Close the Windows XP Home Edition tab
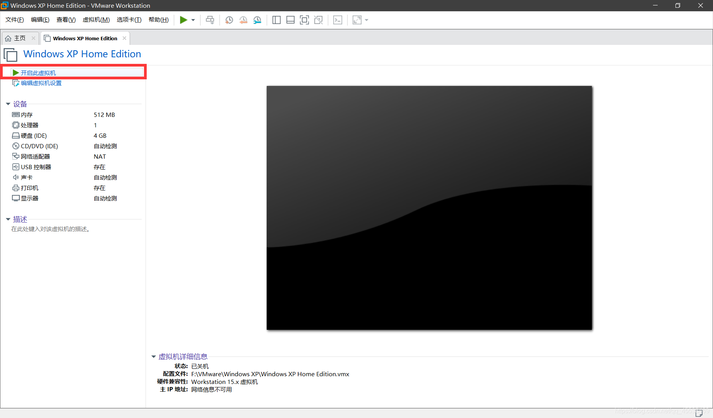The height and width of the screenshot is (418, 713). tap(124, 38)
